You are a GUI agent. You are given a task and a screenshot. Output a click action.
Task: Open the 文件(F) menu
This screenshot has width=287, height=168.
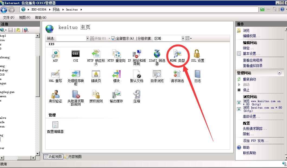coord(9,18)
